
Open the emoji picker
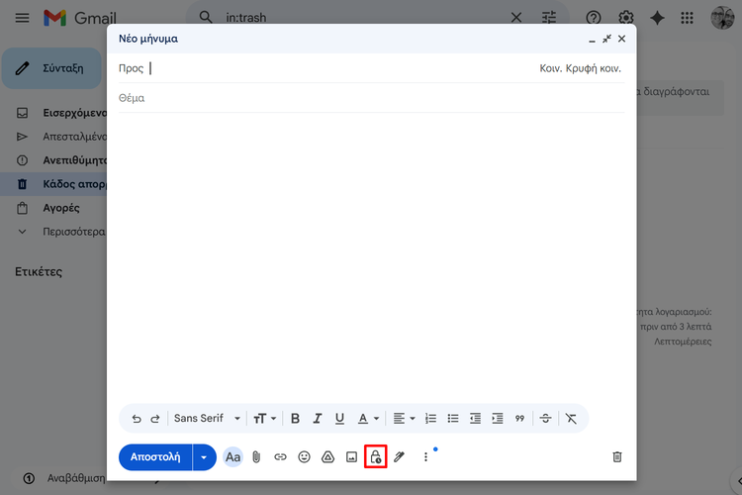[x=304, y=457]
